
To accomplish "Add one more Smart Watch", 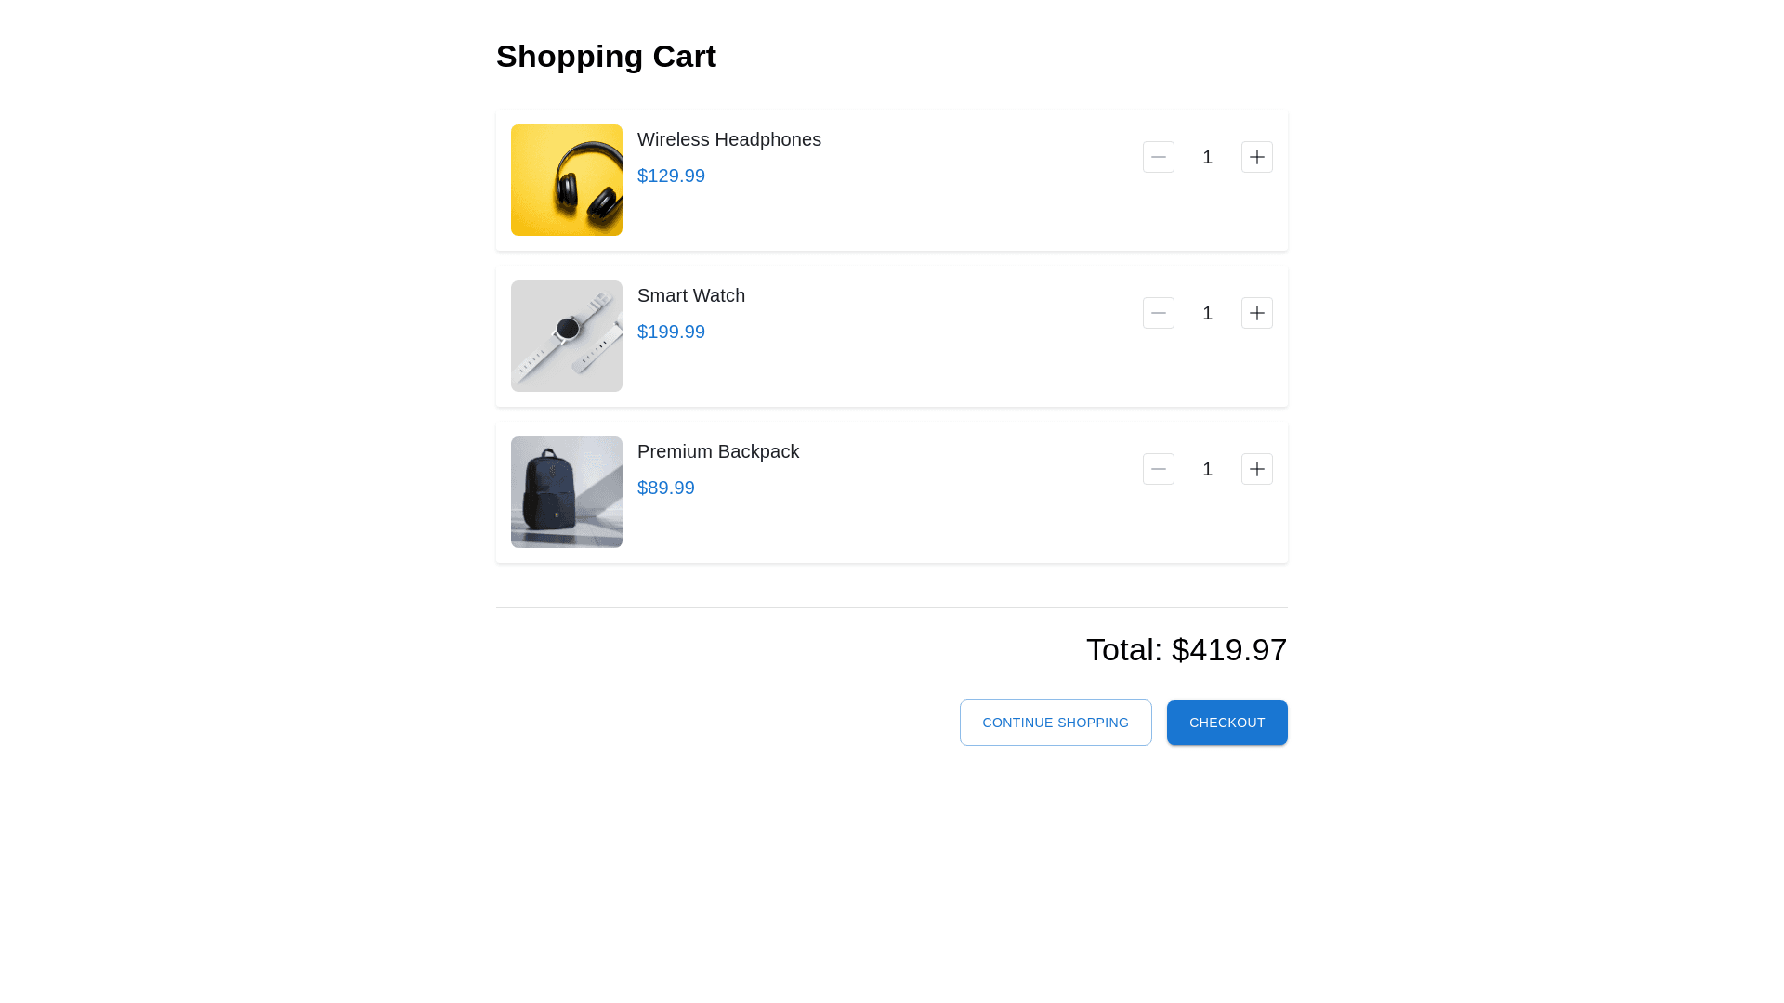I will click(x=1257, y=313).
